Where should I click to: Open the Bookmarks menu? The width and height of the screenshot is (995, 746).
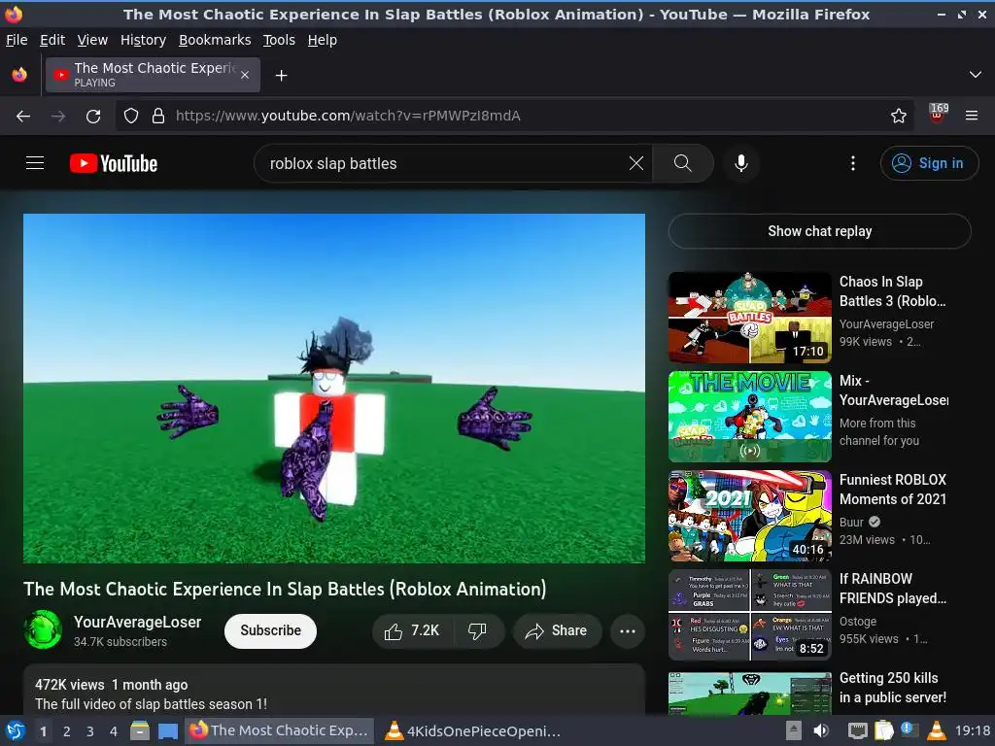tap(215, 40)
